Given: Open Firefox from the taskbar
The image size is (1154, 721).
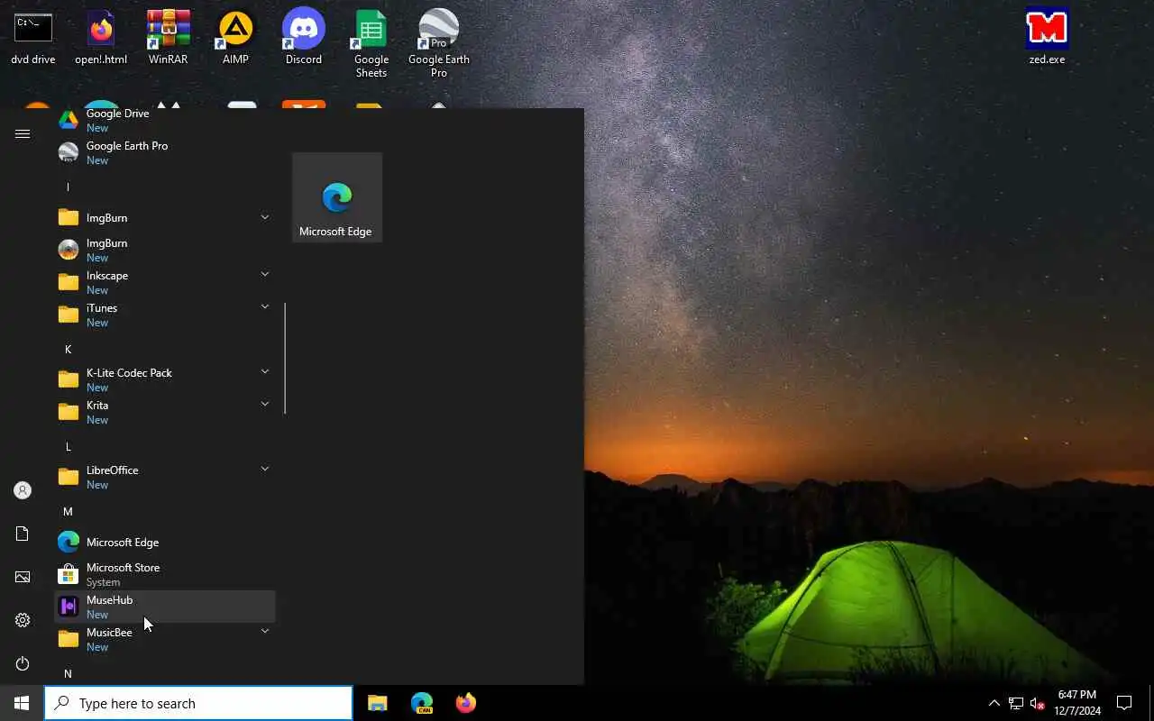Looking at the screenshot, I should [x=465, y=703].
